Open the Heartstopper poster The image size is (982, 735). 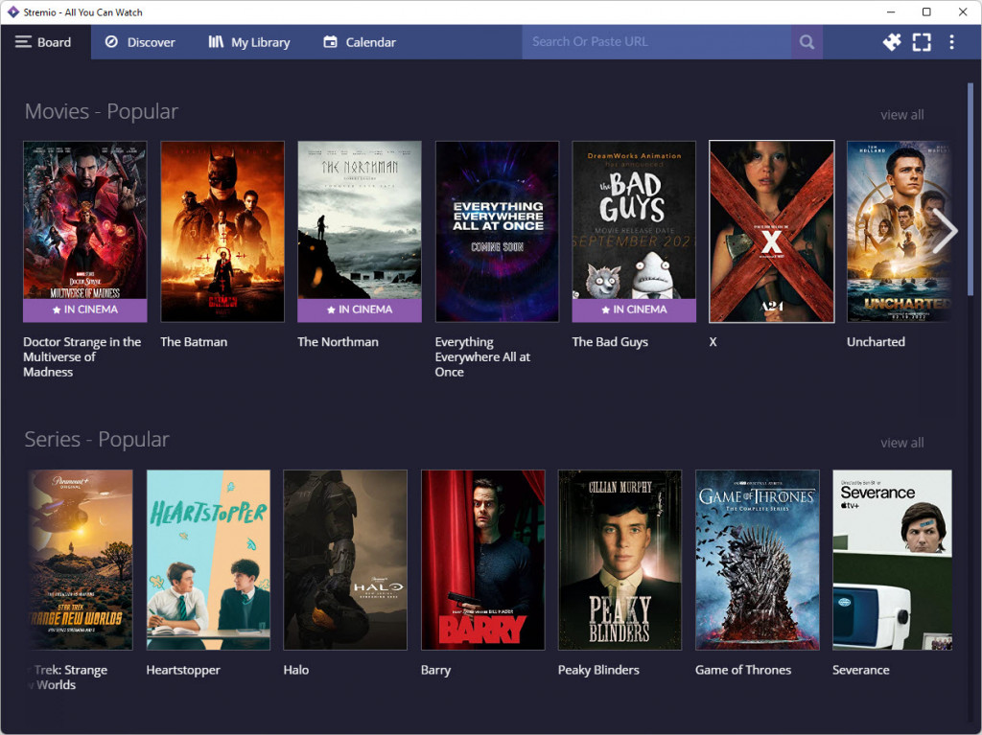pos(208,560)
